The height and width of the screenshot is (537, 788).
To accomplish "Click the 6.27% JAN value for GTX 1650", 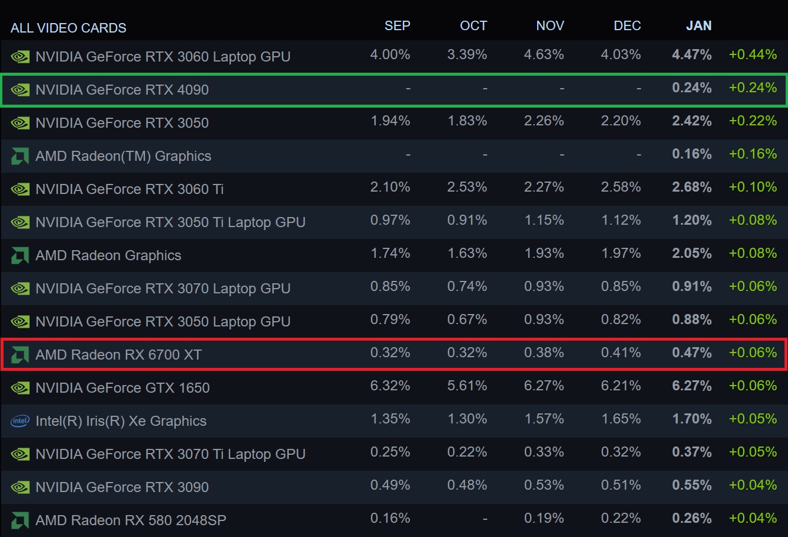I will 692,386.
